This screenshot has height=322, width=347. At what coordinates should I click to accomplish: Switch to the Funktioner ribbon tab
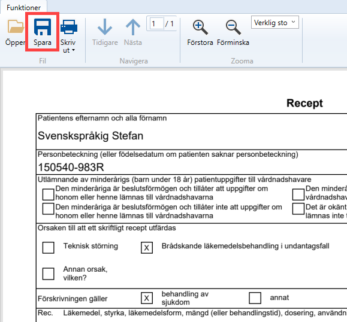tap(23, 8)
